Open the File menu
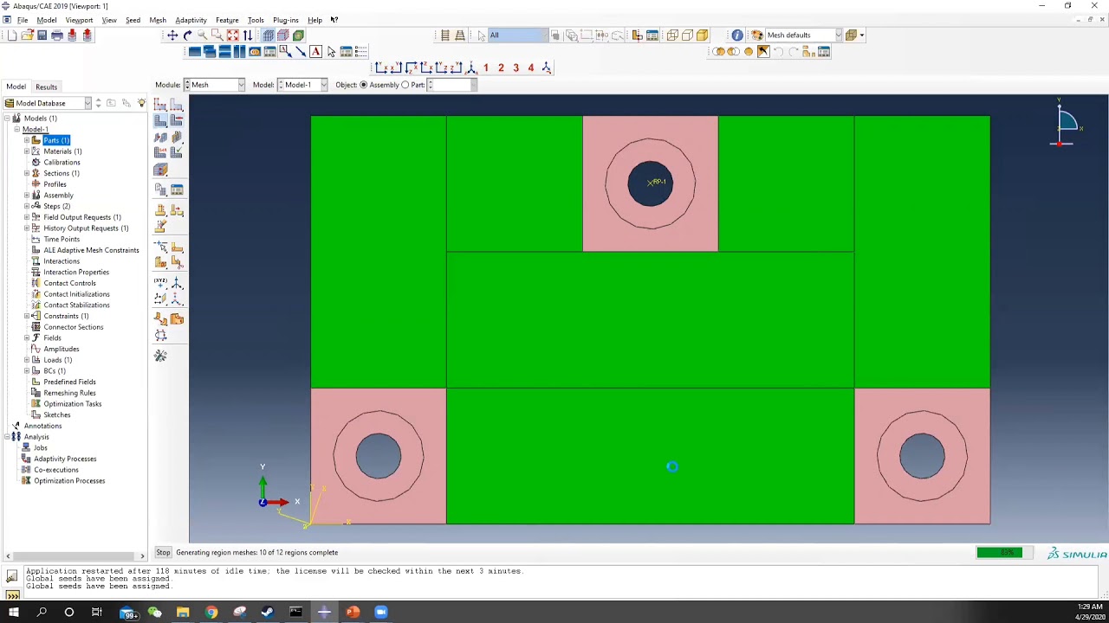 [x=23, y=20]
